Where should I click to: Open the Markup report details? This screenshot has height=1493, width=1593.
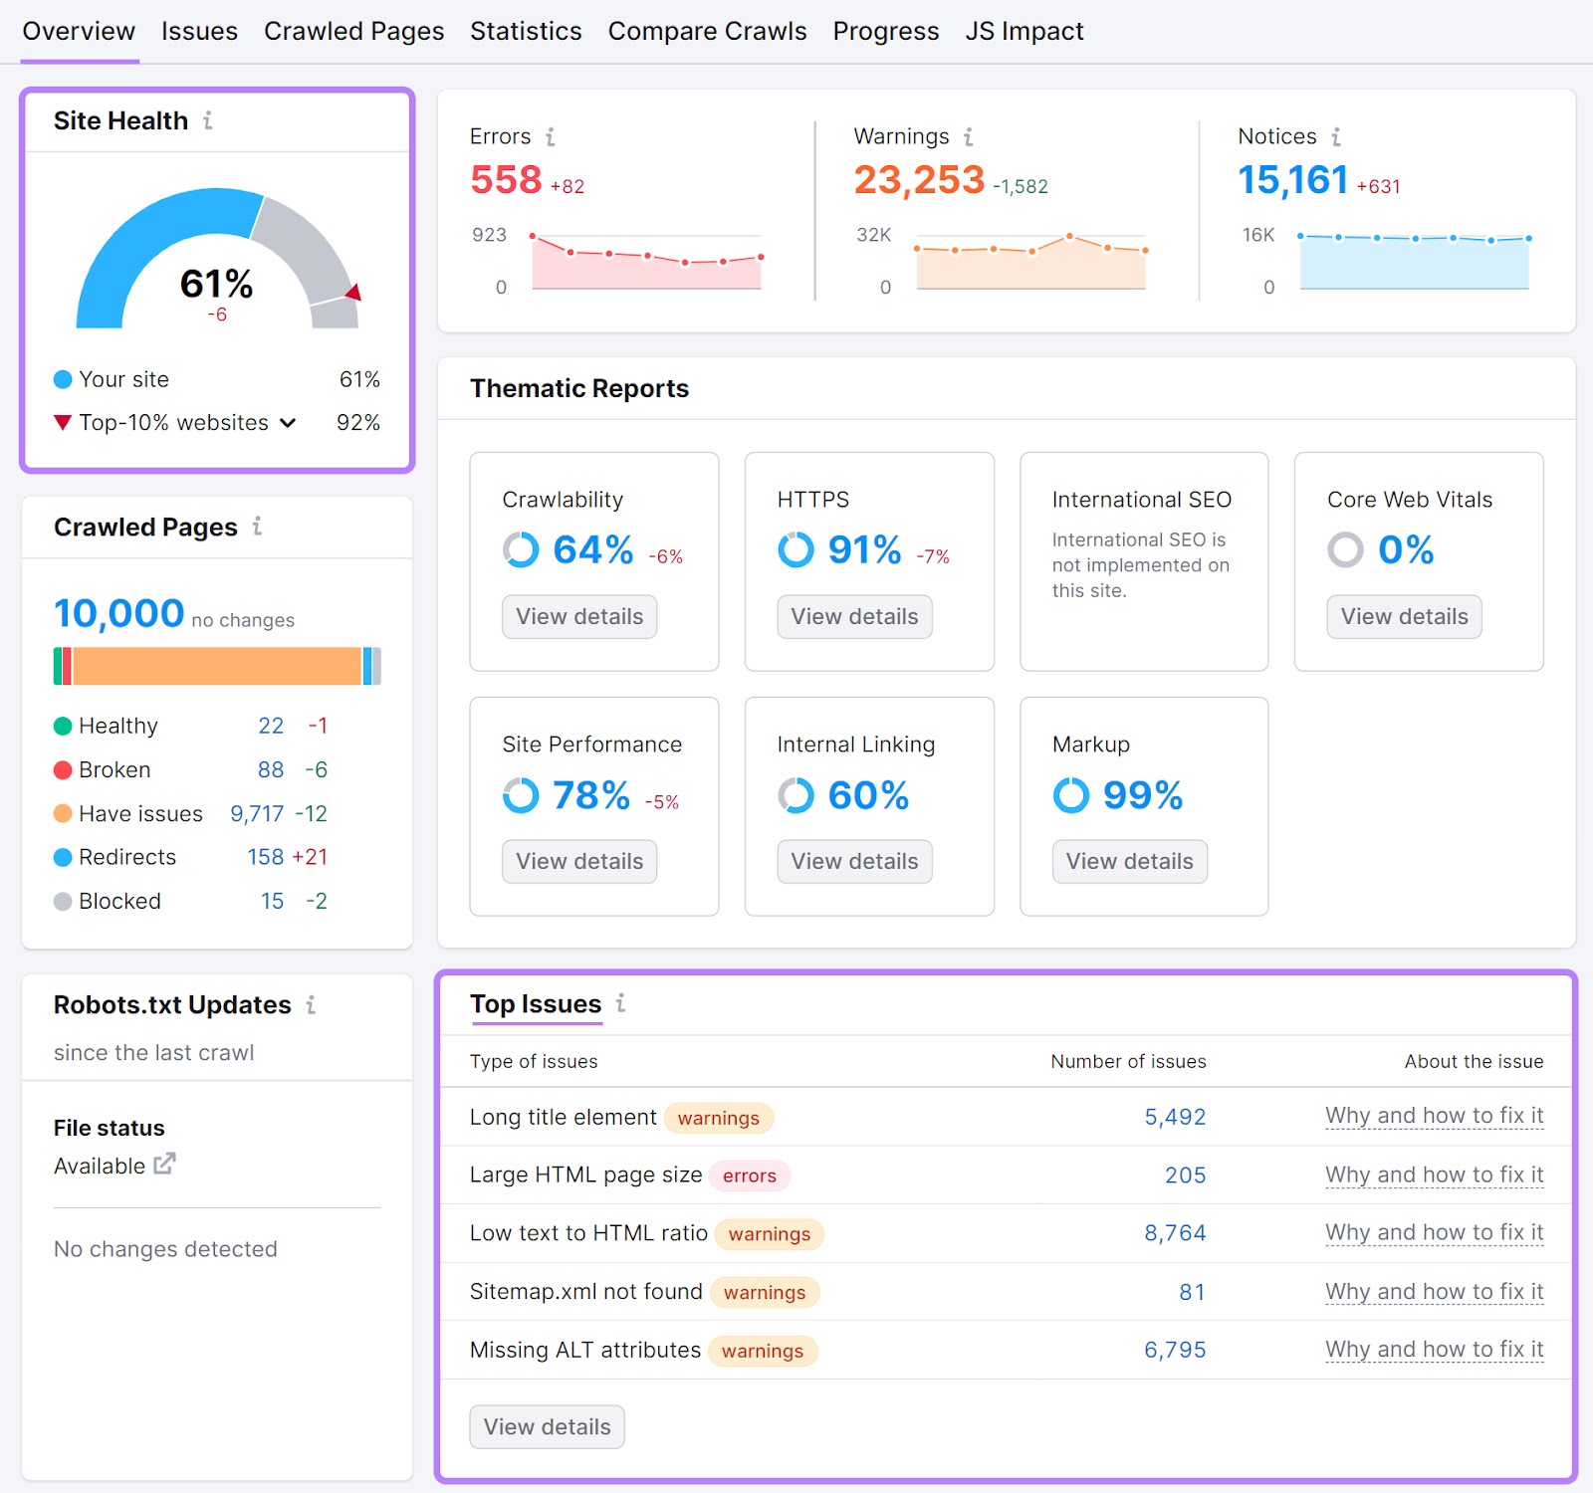point(1129,861)
